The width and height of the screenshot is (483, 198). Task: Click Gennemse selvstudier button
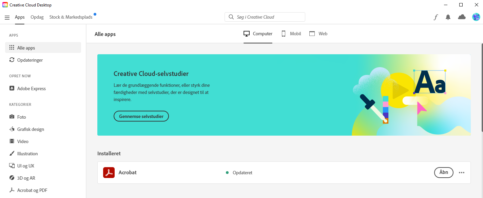point(141,116)
